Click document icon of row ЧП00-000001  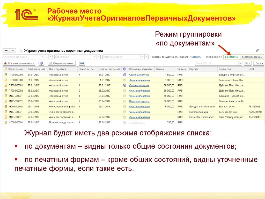coord(6,122)
